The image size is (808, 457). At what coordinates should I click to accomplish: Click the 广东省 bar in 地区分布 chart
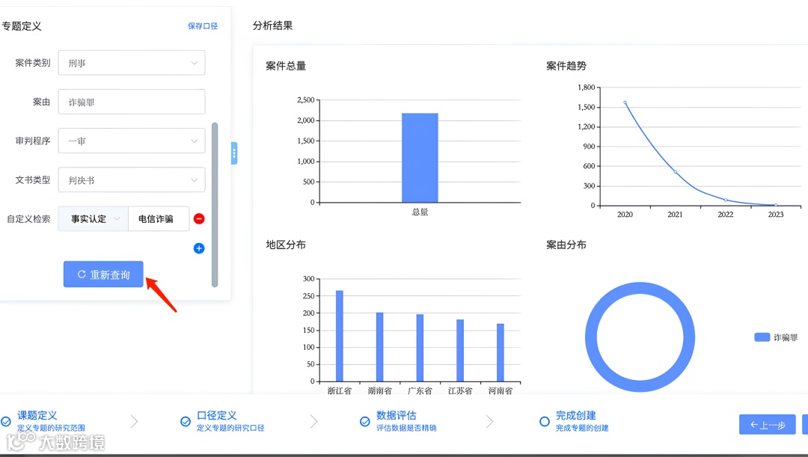(x=420, y=348)
